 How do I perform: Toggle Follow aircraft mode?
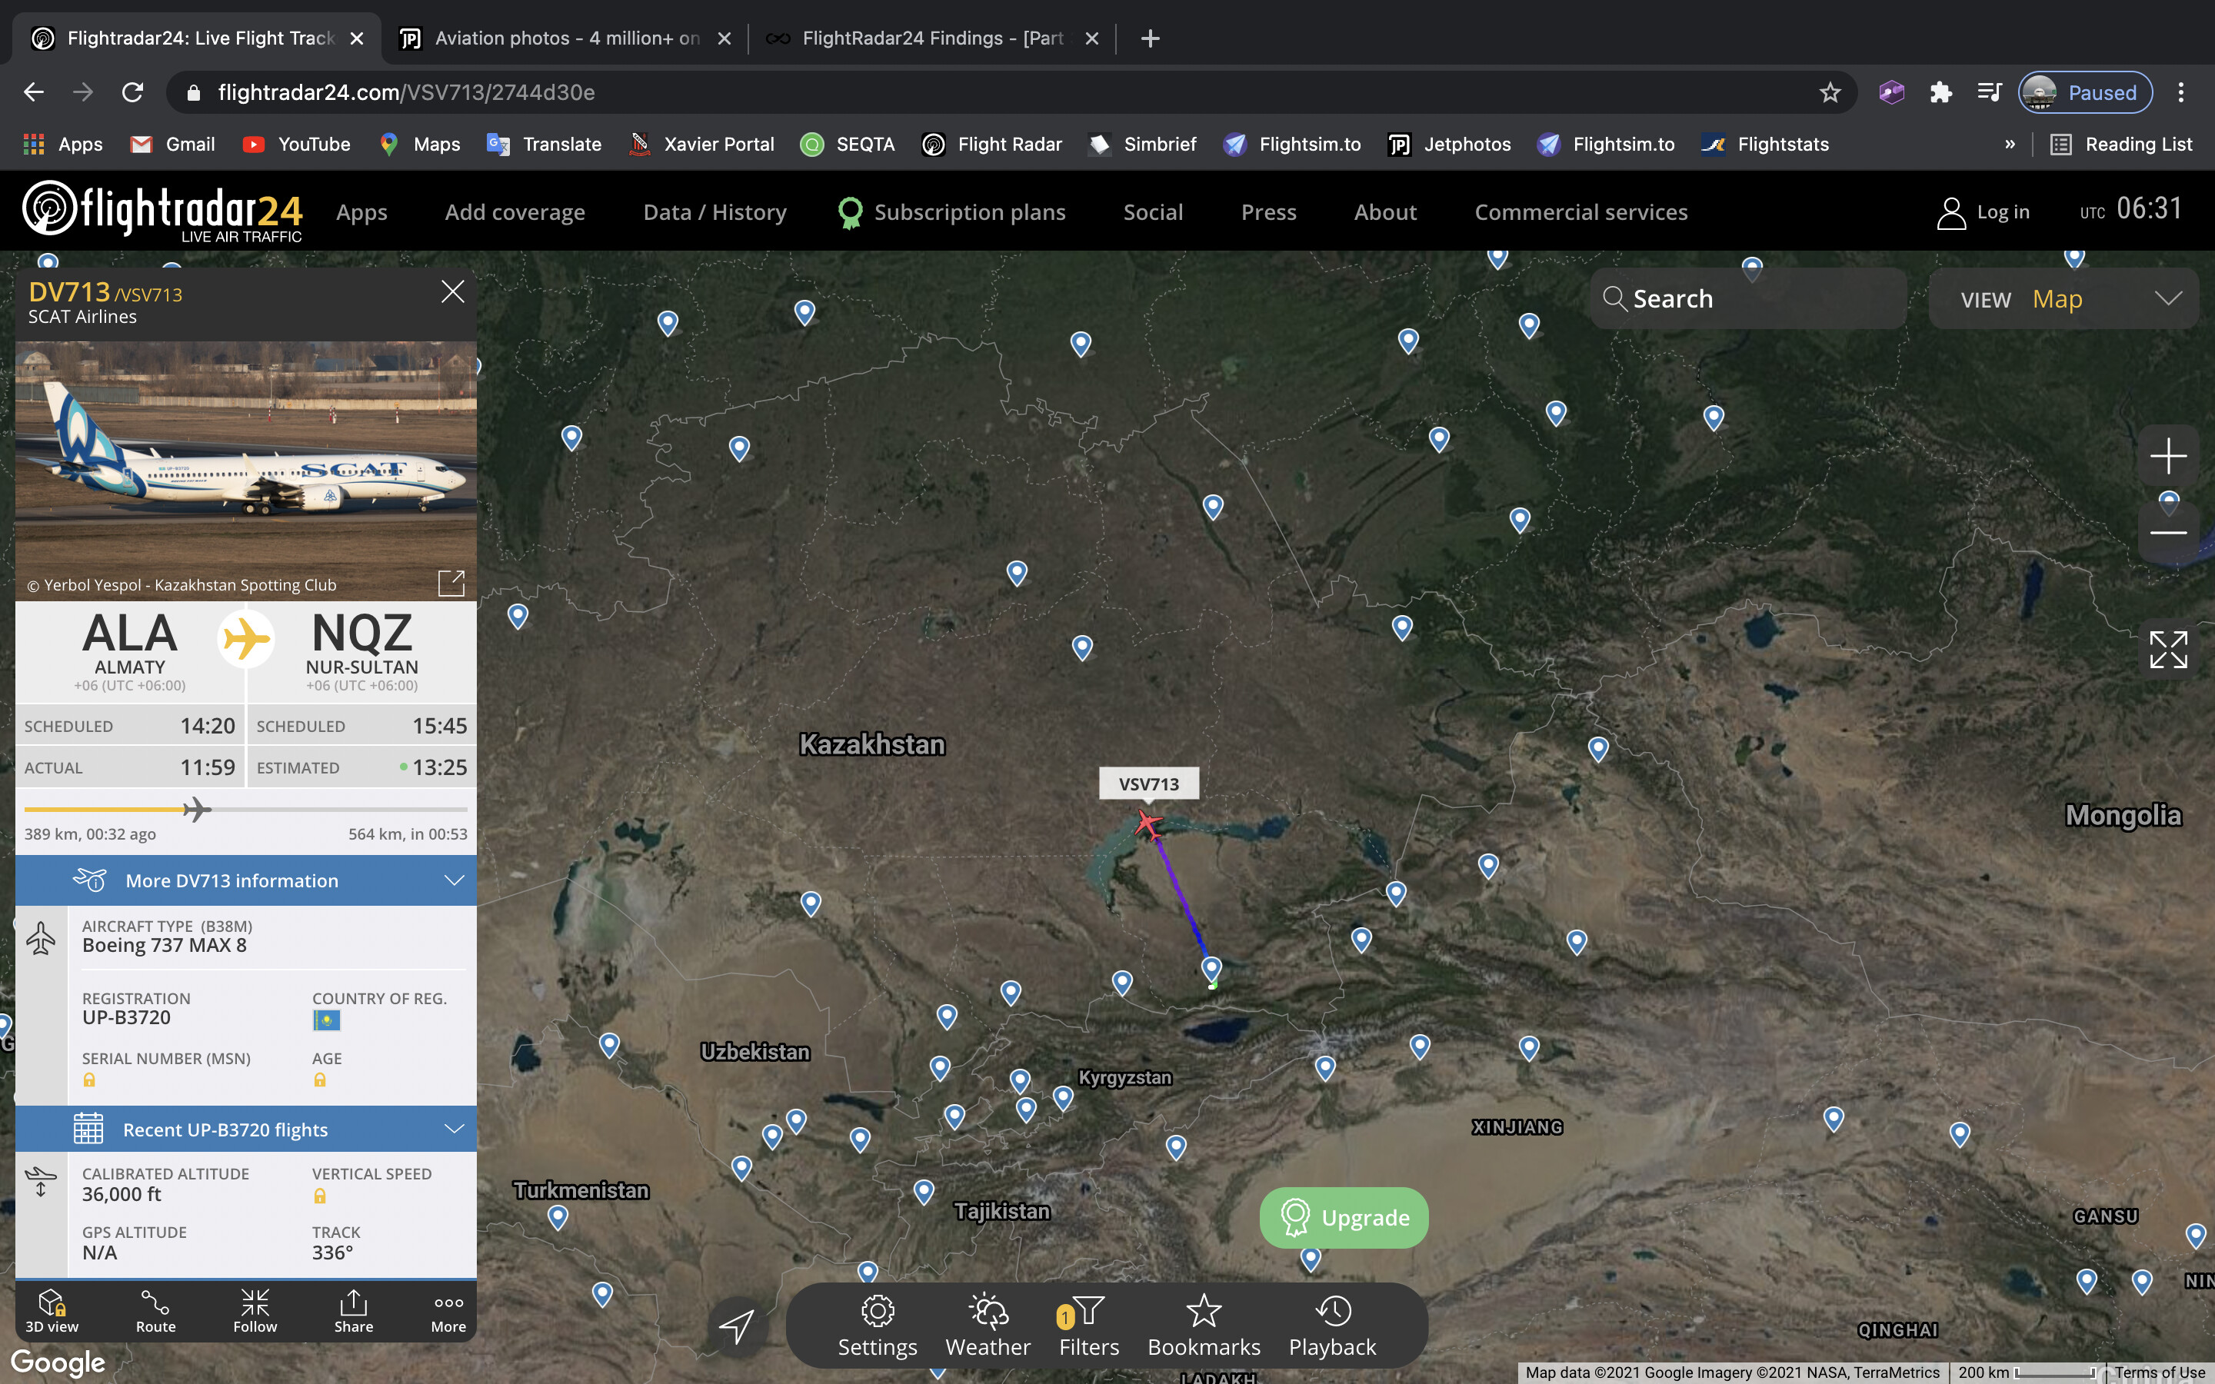(x=255, y=1310)
